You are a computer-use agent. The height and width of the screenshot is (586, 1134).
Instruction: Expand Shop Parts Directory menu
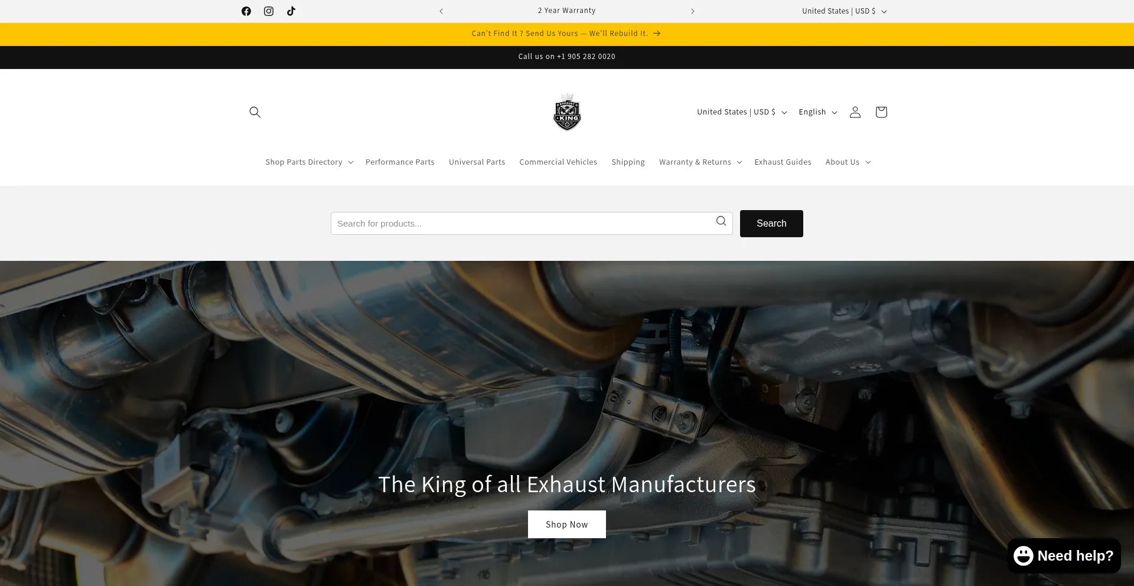click(x=309, y=162)
